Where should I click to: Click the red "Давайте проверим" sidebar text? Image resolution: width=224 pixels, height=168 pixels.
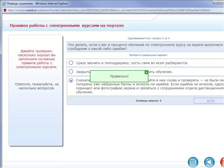(37, 59)
